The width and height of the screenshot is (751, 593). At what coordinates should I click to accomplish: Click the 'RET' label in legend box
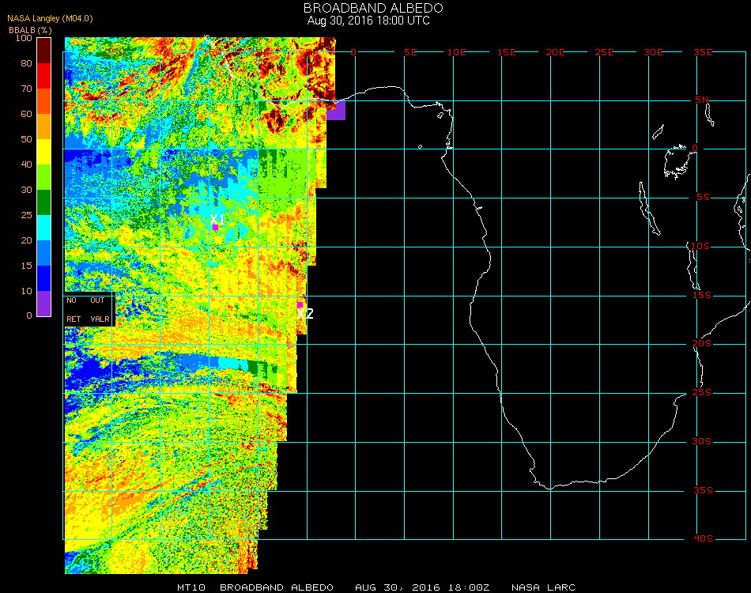(74, 319)
